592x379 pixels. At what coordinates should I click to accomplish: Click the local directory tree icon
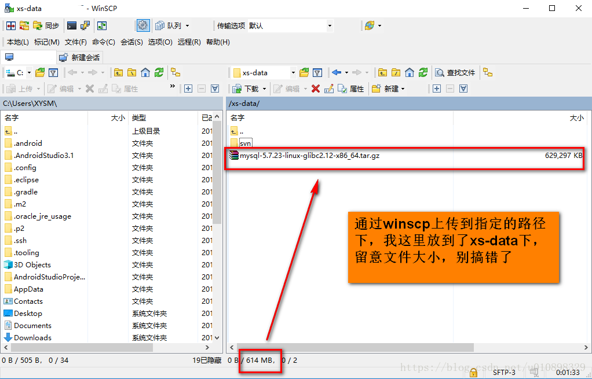[x=176, y=72]
